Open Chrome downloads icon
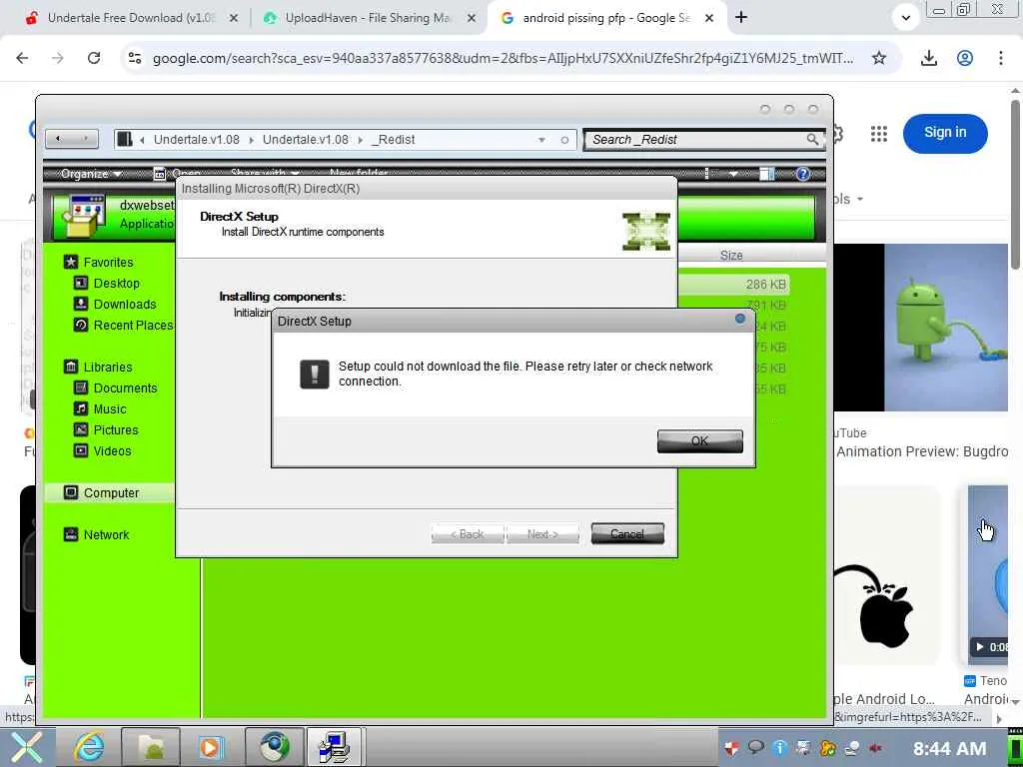 pos(928,58)
